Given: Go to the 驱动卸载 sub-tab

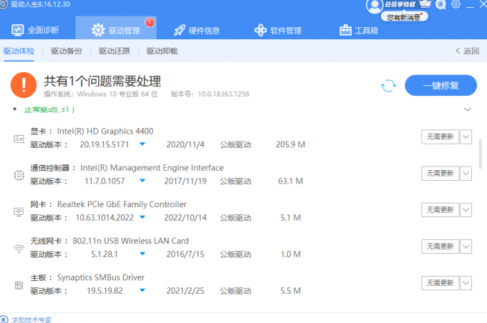Looking at the screenshot, I should click(162, 51).
